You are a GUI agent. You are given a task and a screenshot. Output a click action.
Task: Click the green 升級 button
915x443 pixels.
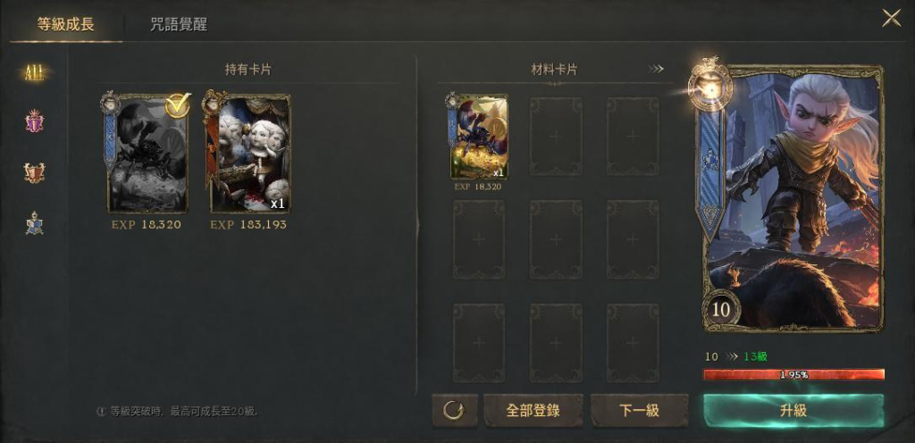793,410
